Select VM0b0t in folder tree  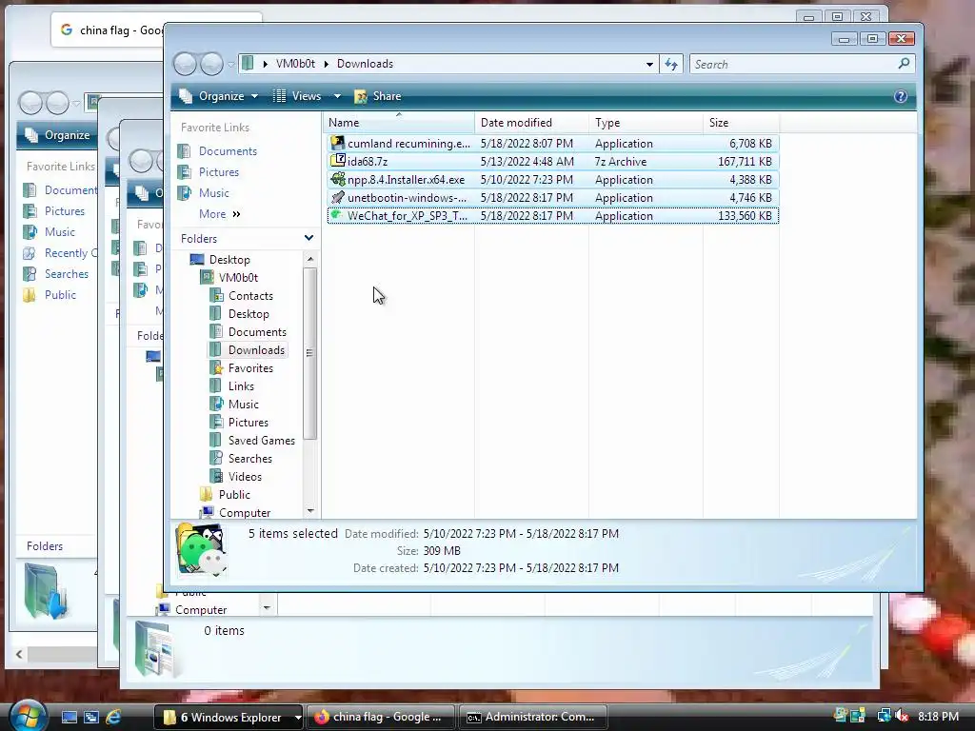[238, 277]
